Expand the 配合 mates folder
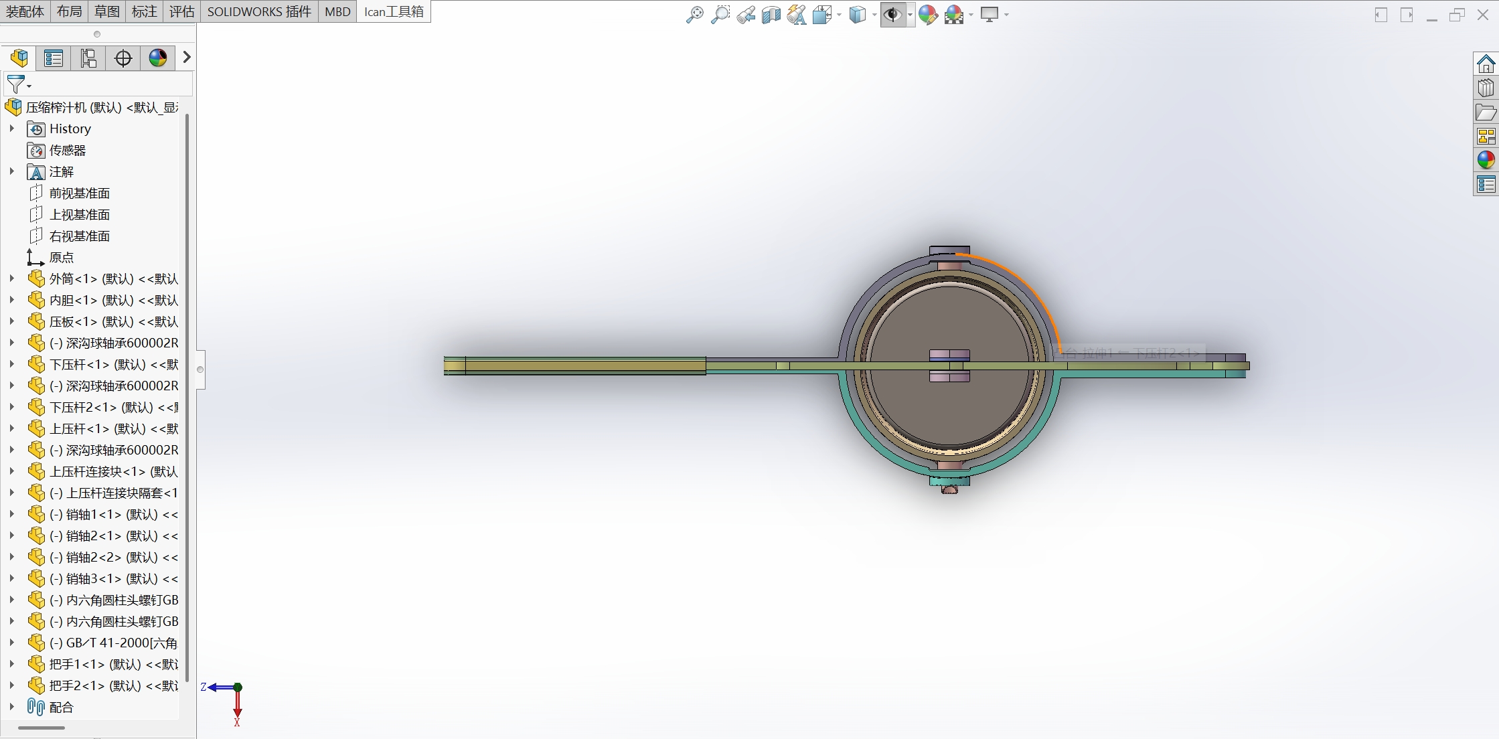 pos(11,707)
